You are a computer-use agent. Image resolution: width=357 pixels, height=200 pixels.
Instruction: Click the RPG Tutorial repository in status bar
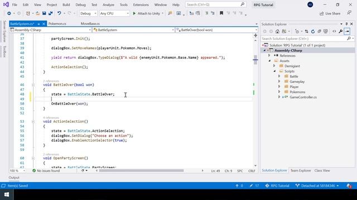pos(277,186)
